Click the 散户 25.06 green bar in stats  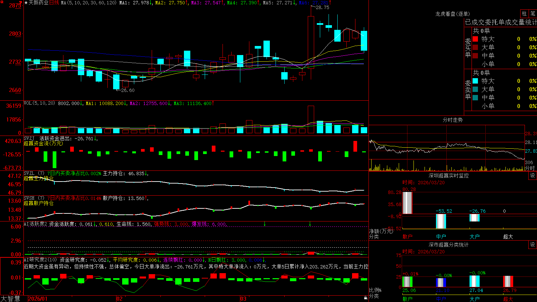click(407, 282)
